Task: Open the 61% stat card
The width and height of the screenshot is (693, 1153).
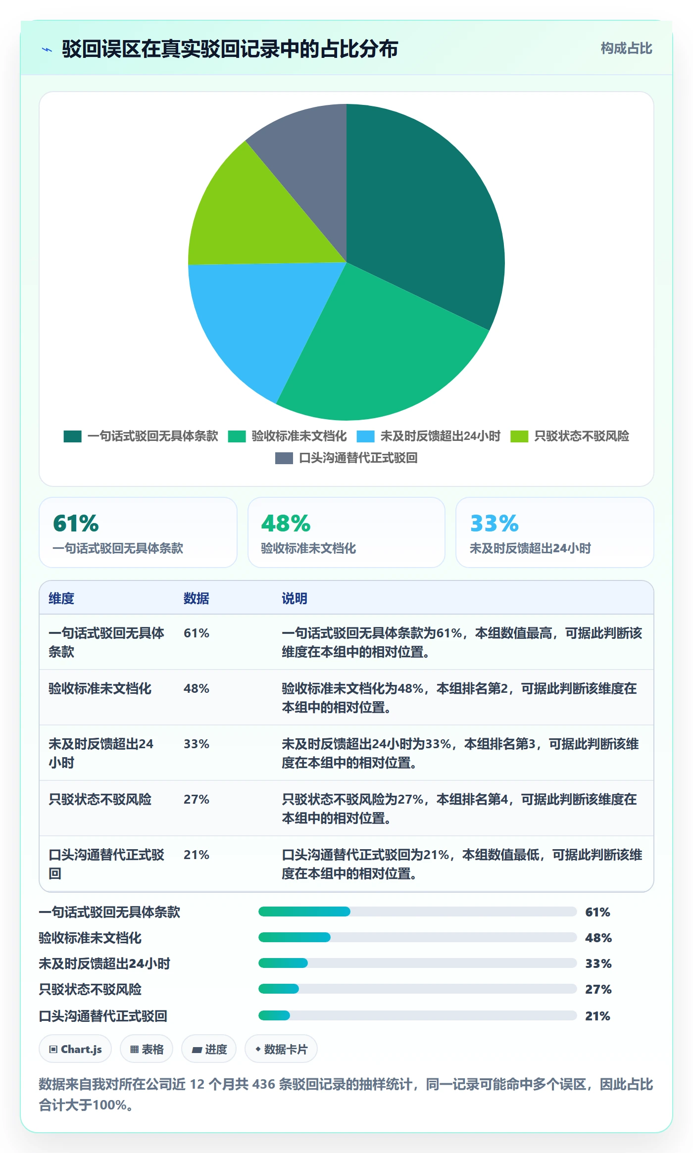Action: click(x=138, y=532)
